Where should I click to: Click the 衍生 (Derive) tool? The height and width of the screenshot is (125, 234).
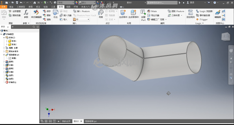coord(56,14)
